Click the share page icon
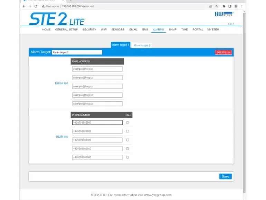Image resolution: width=266 pixels, height=200 pixels. coord(210,6)
